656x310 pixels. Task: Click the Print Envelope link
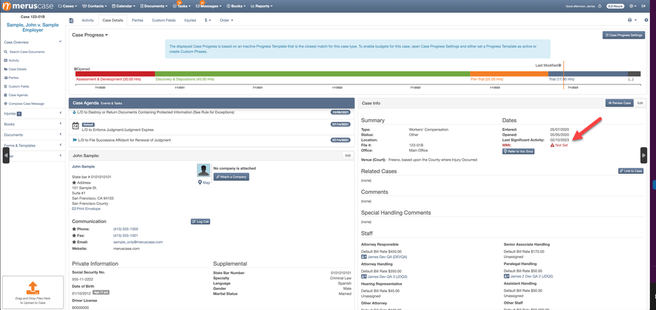[x=86, y=209]
